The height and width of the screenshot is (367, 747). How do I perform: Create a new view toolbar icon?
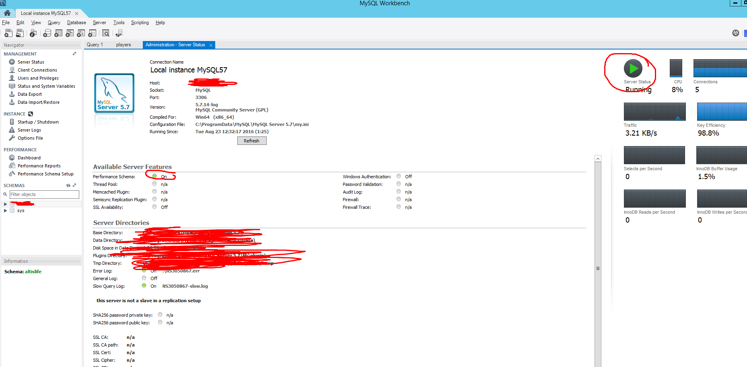click(70, 33)
